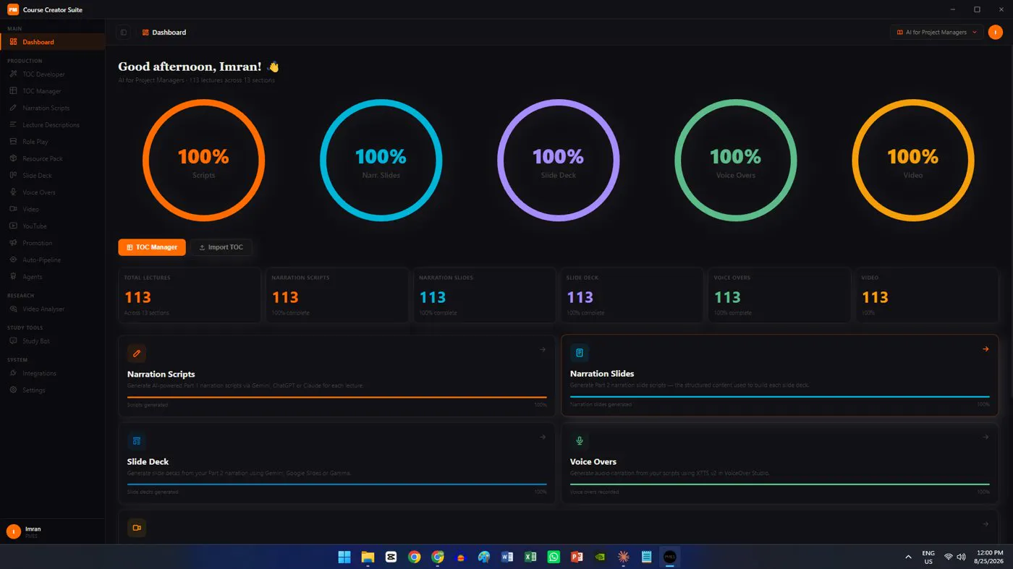Click the Role Play sidebar icon
Screen dimensions: 1013x569
coord(14,142)
